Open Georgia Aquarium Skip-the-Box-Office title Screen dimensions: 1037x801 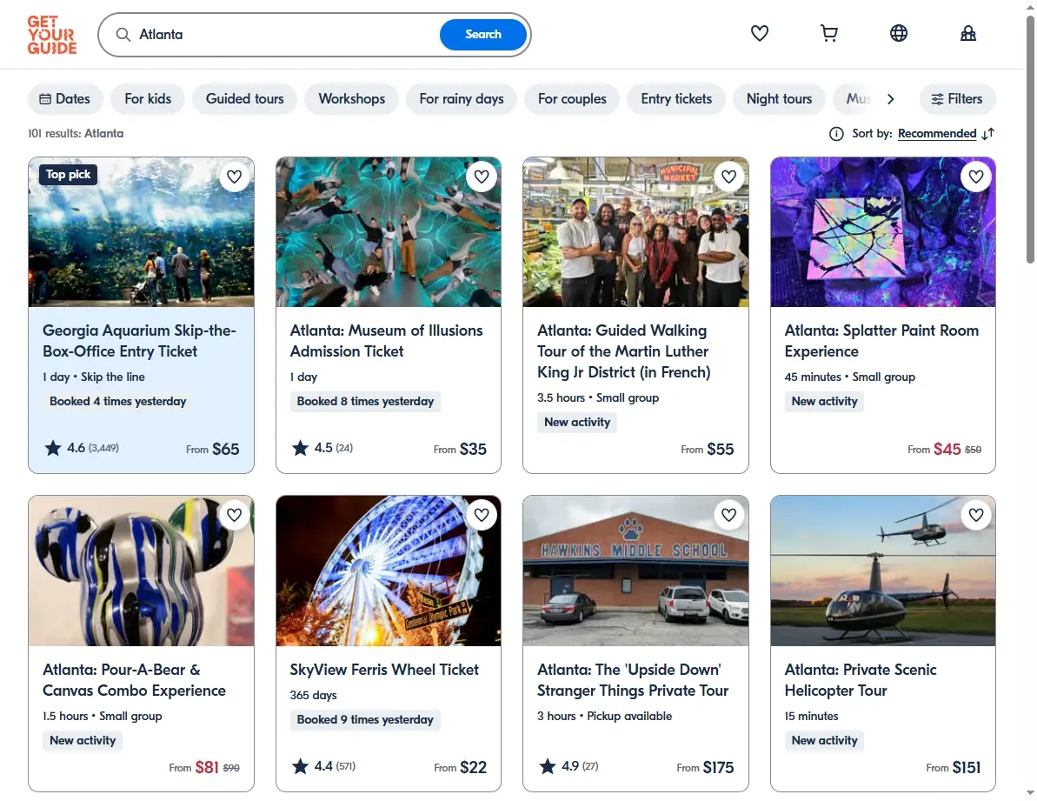click(139, 341)
